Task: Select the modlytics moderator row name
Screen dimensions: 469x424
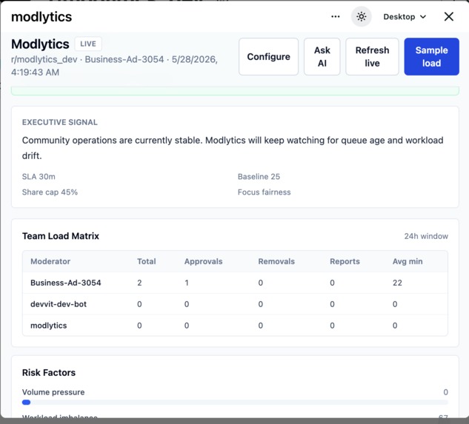Action: pos(49,326)
